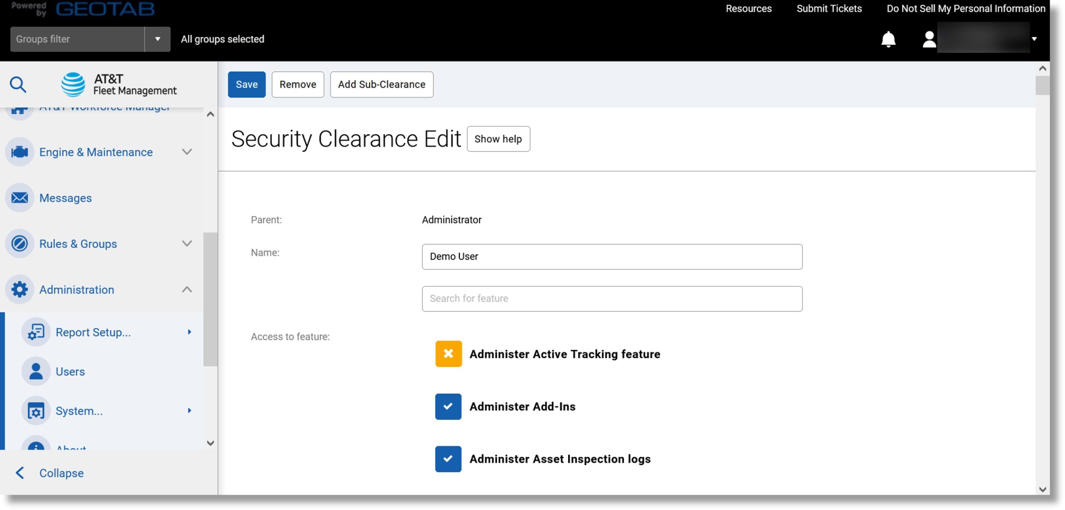The height and width of the screenshot is (510, 1065).
Task: Open Engine & Maintenance menu
Action: pyautogui.click(x=96, y=152)
